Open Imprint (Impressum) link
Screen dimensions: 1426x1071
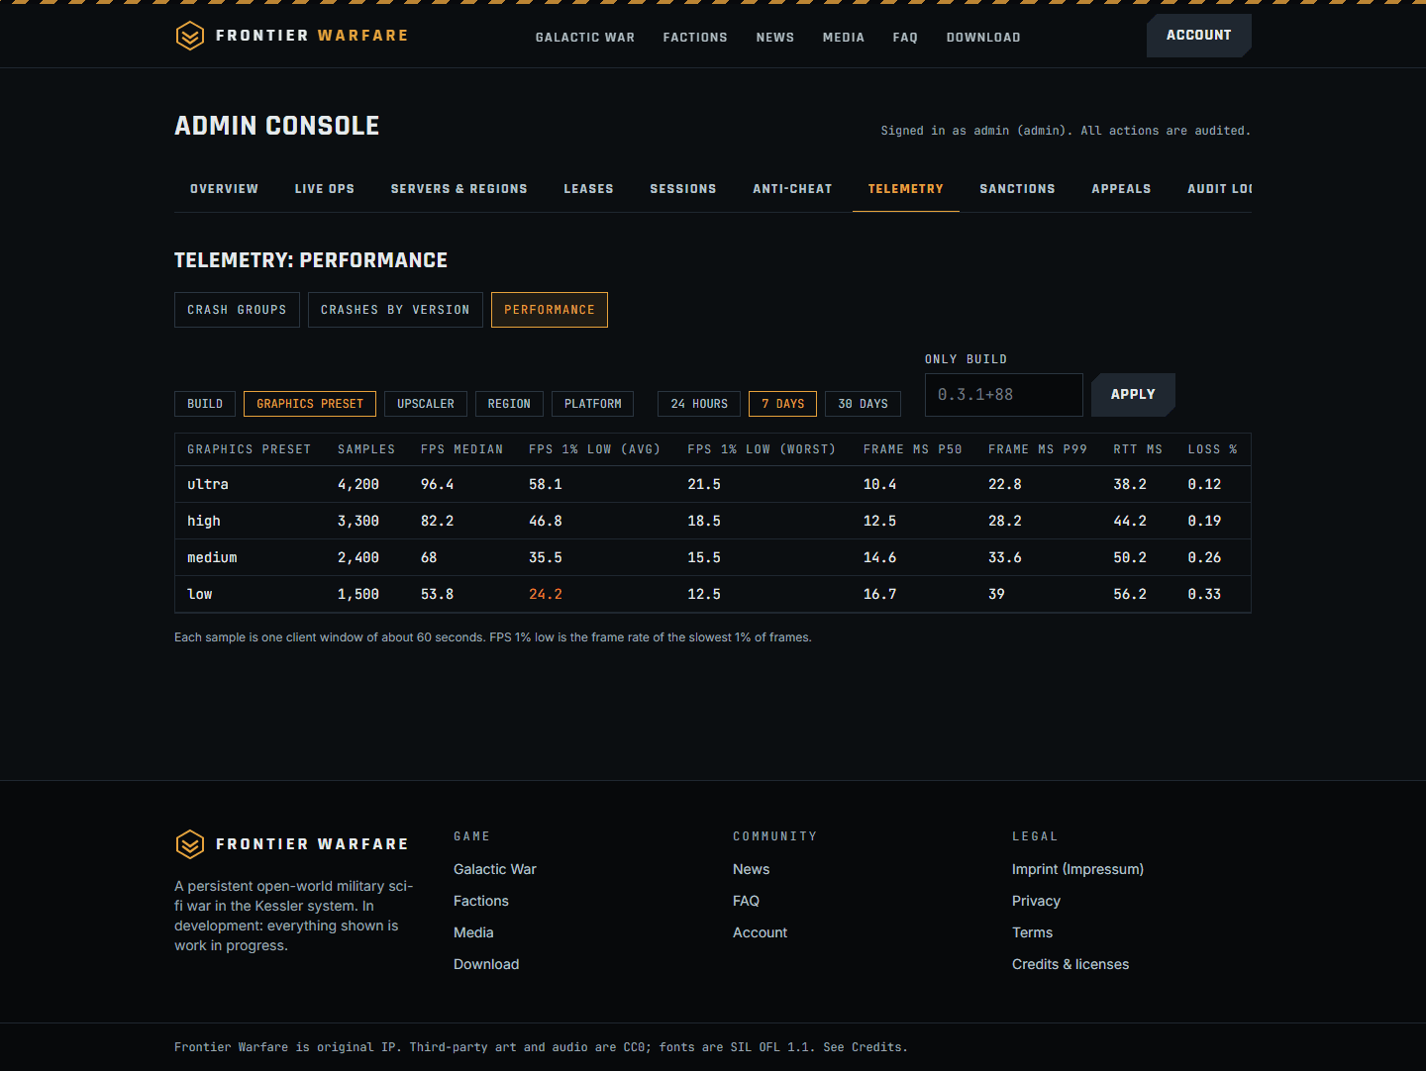point(1077,869)
